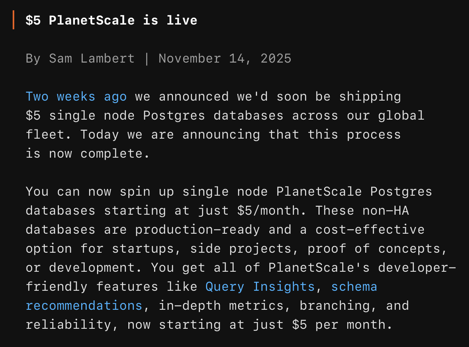Open the "Two weeks ago" link

click(x=76, y=97)
